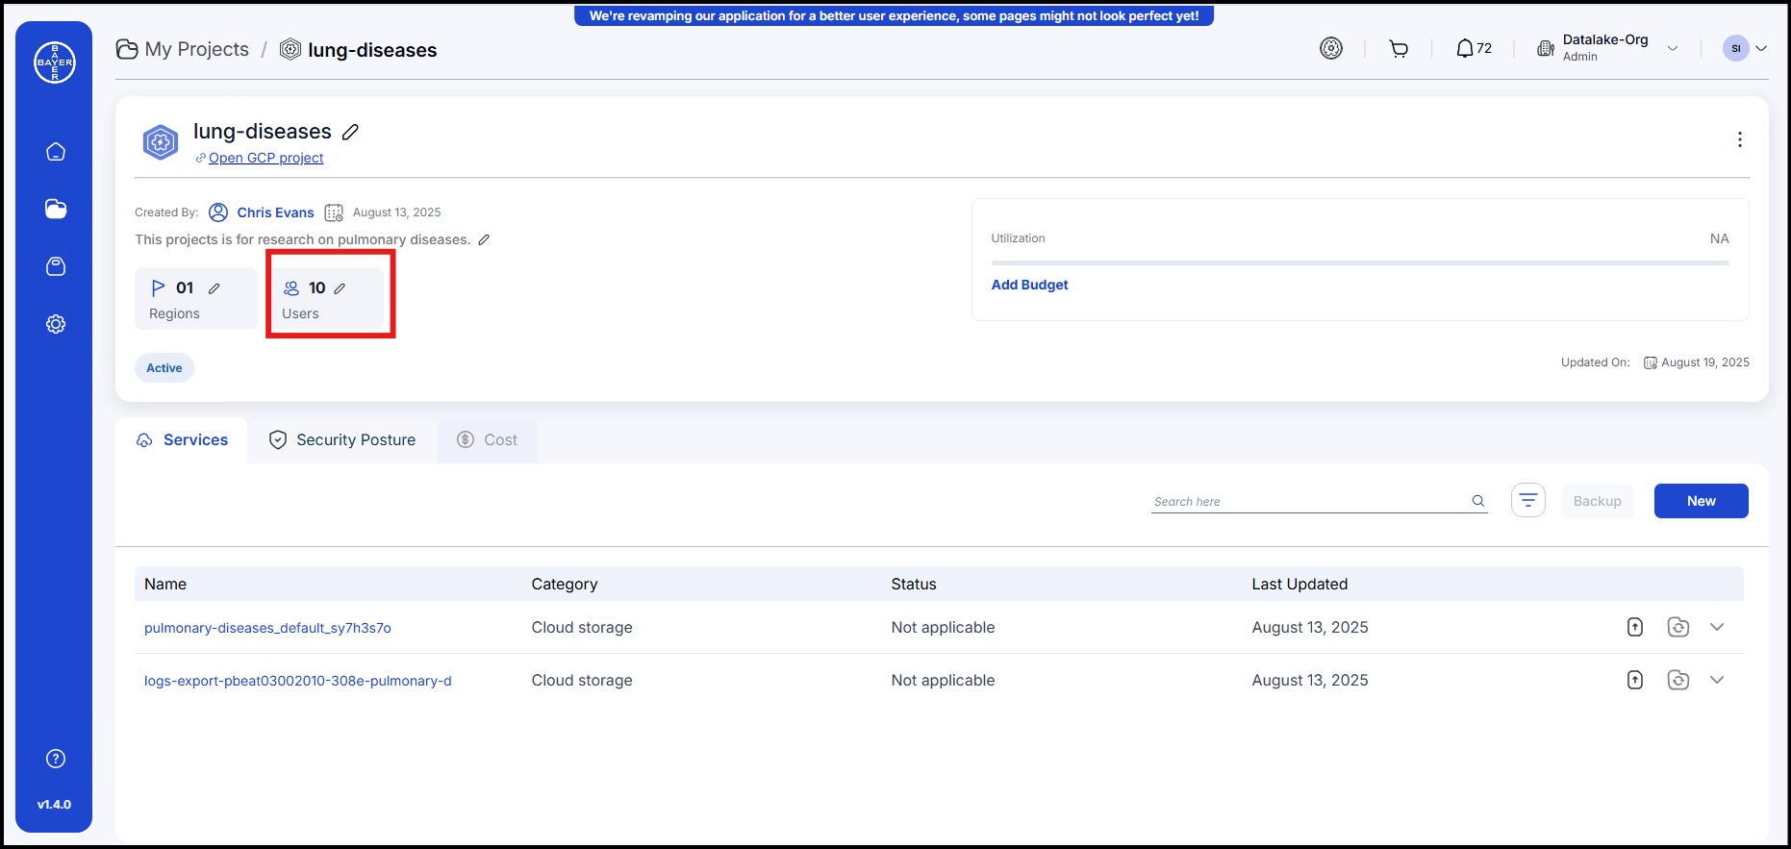Click lung-diseases breadcrumb
The width and height of the screenshot is (1791, 849).
click(x=358, y=49)
